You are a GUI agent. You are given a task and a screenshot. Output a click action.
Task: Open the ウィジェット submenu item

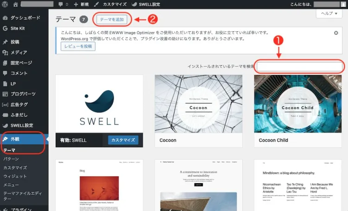[15, 176]
